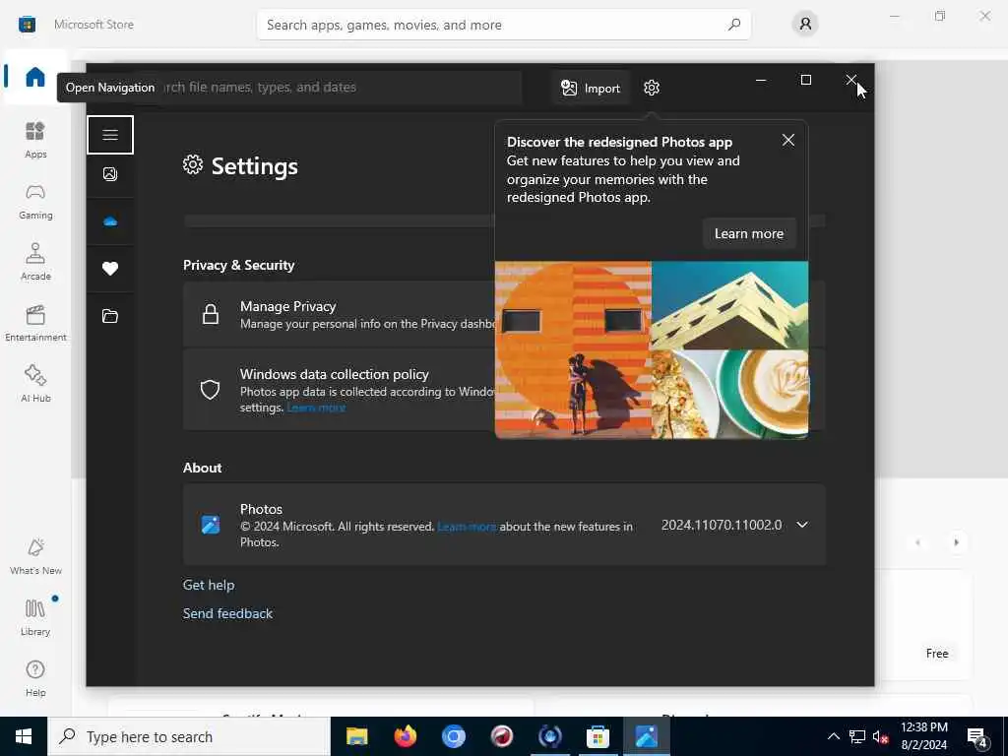Dismiss the redesigned Photos app popup
The height and width of the screenshot is (756, 1008).
[788, 140]
